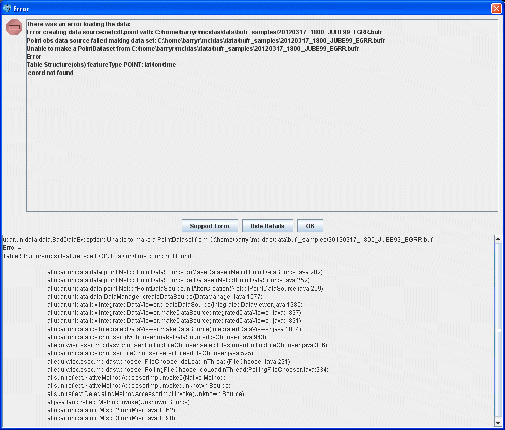The width and height of the screenshot is (505, 430).
Task: Click the "There was an error loading the data" line
Action: point(79,24)
